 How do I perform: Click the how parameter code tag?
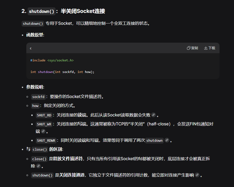click(35, 106)
